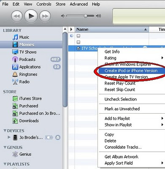
Task: Adjust the volume slider knob
Action: tap(86, 16)
